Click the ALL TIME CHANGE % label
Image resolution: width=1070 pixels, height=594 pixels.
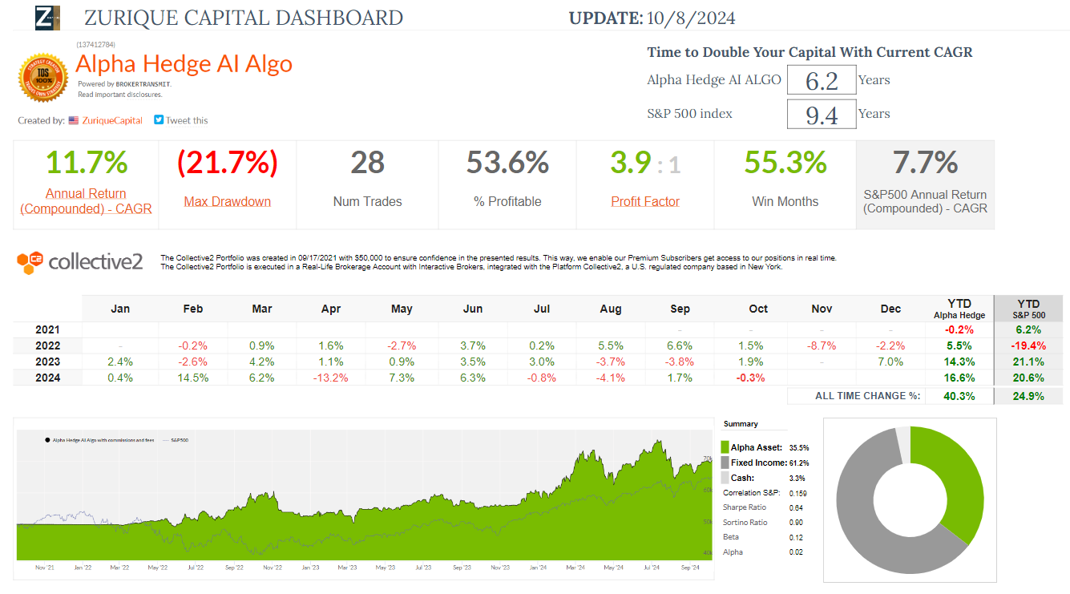868,396
